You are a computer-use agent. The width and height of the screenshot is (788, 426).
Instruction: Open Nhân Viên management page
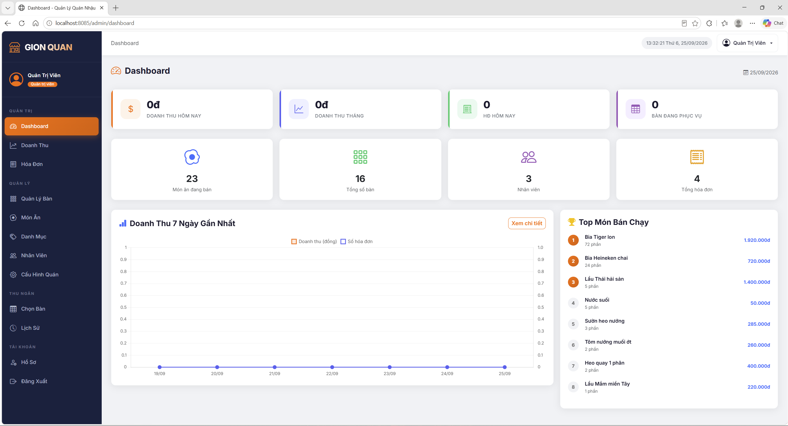(51, 255)
